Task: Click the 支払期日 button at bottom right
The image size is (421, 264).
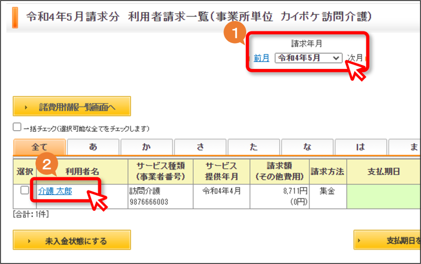Action: tap(387, 240)
